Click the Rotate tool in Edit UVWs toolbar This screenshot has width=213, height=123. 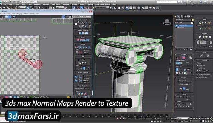[3, 17]
